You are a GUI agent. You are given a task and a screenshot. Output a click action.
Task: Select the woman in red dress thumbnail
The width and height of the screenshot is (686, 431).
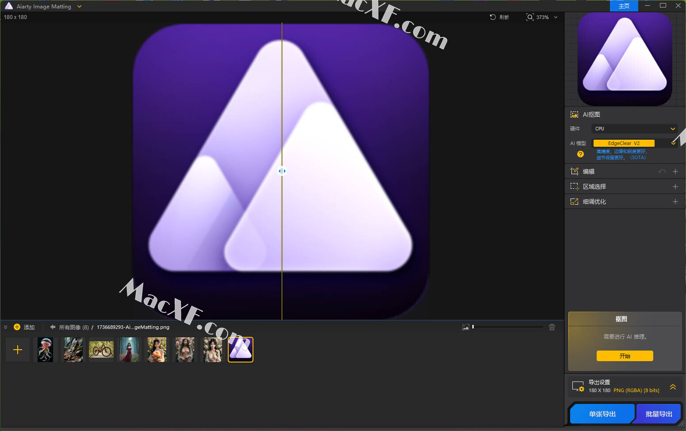[x=129, y=350]
